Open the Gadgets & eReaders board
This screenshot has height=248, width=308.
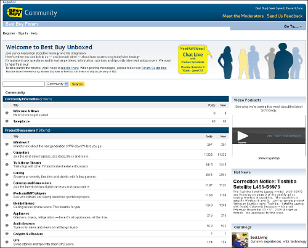[x=28, y=234]
